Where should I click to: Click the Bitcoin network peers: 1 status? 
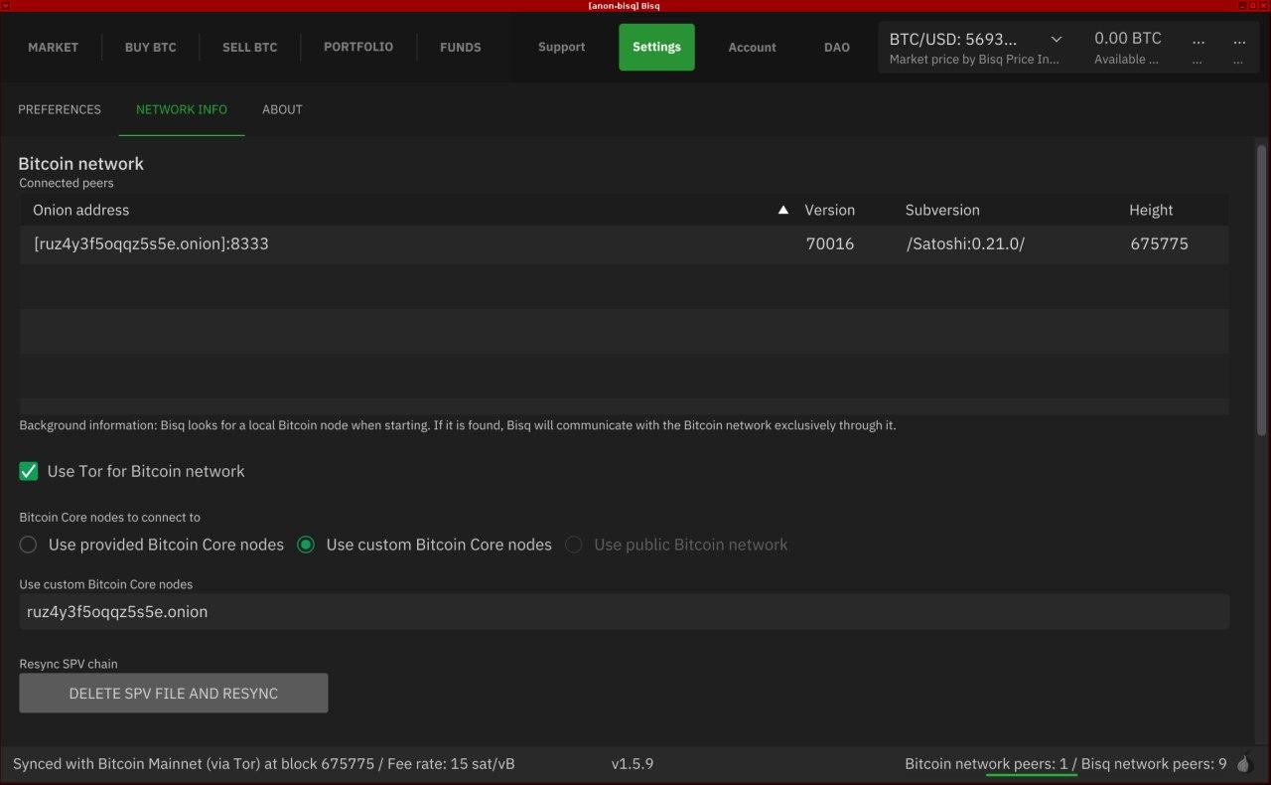click(986, 764)
